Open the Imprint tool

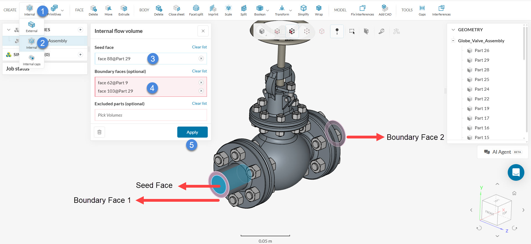[x=213, y=8]
